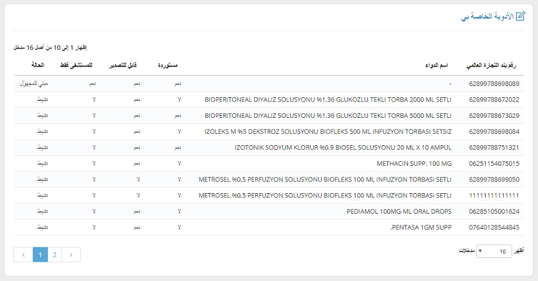Sort the table by الحالة column
This screenshot has width=538, height=281.
click(39, 65)
